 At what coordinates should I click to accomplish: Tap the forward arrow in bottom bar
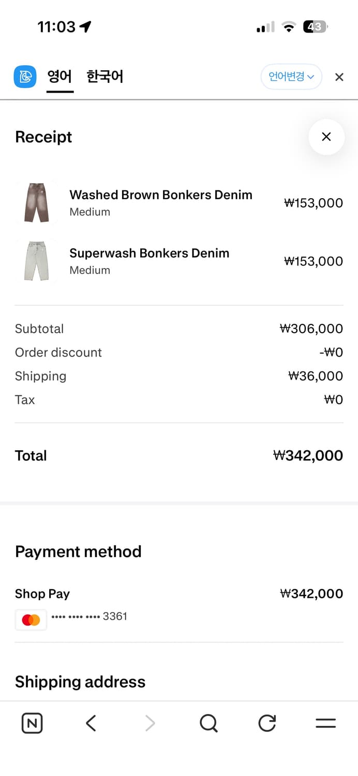(x=150, y=723)
